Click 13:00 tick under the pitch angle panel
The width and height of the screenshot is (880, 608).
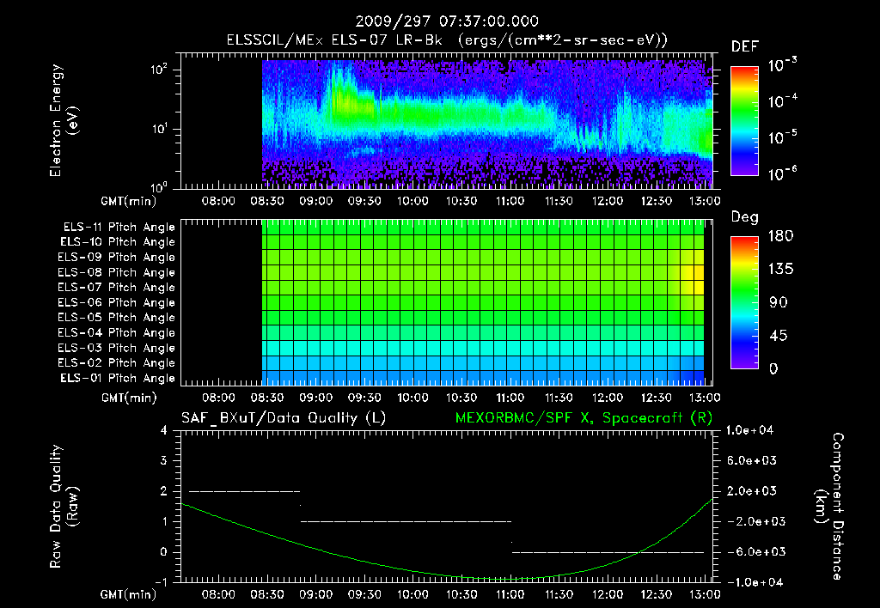click(705, 398)
